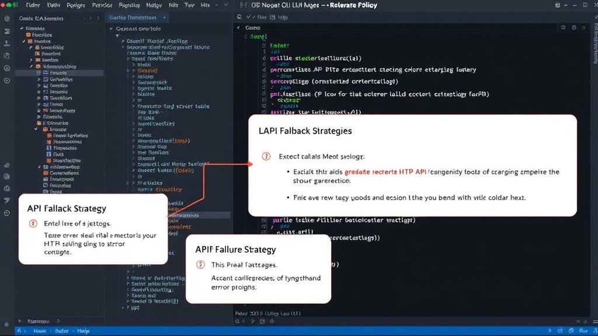The width and height of the screenshot is (598, 336).
Task: Open the "Porigrs" menu
Action: pos(76,5)
